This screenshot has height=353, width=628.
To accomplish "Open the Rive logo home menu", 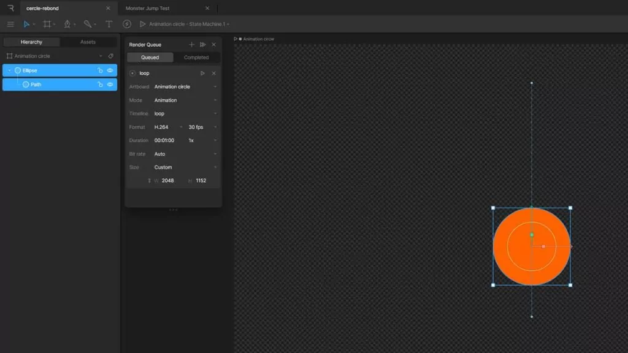I will point(11,8).
